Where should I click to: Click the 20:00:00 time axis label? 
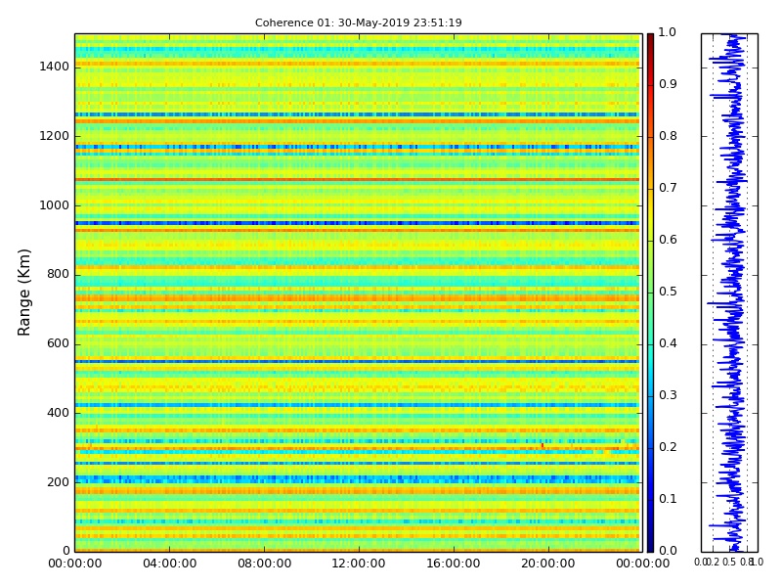[x=548, y=564]
